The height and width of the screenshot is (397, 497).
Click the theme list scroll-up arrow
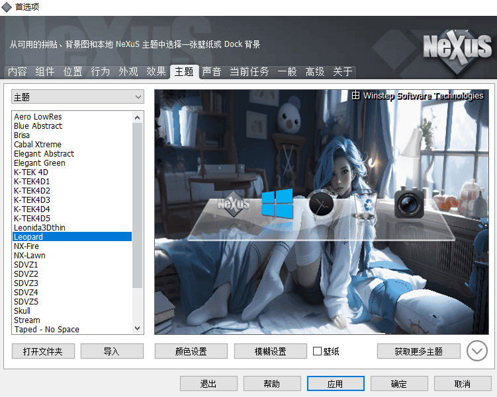tap(137, 118)
